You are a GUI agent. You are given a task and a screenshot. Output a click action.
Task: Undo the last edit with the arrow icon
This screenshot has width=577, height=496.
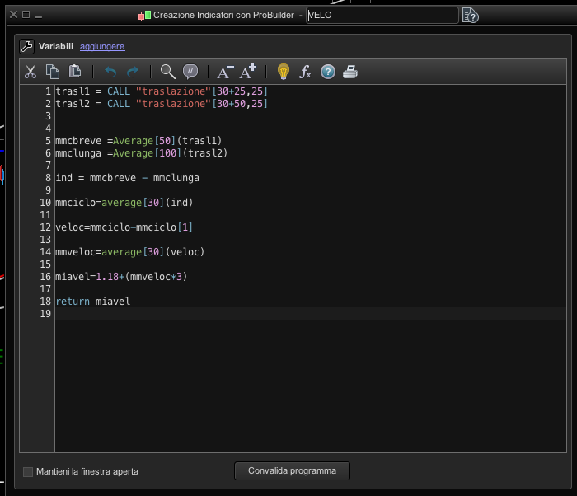pyautogui.click(x=110, y=72)
